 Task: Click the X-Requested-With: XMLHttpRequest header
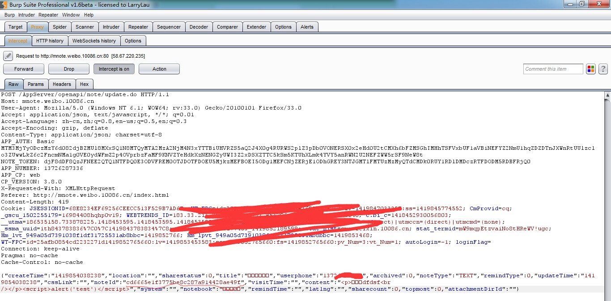point(58,188)
